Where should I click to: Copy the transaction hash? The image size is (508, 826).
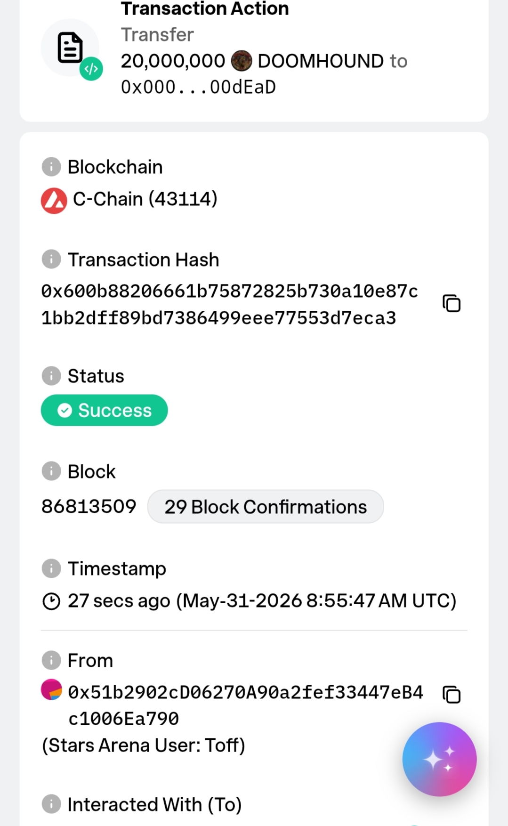452,304
